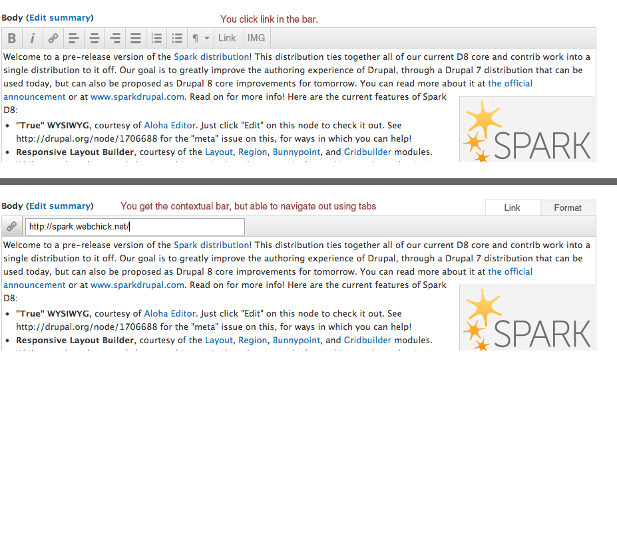
Task: Click 'http://drupal.org/node/1706688' text in top editor
Action: [87, 139]
